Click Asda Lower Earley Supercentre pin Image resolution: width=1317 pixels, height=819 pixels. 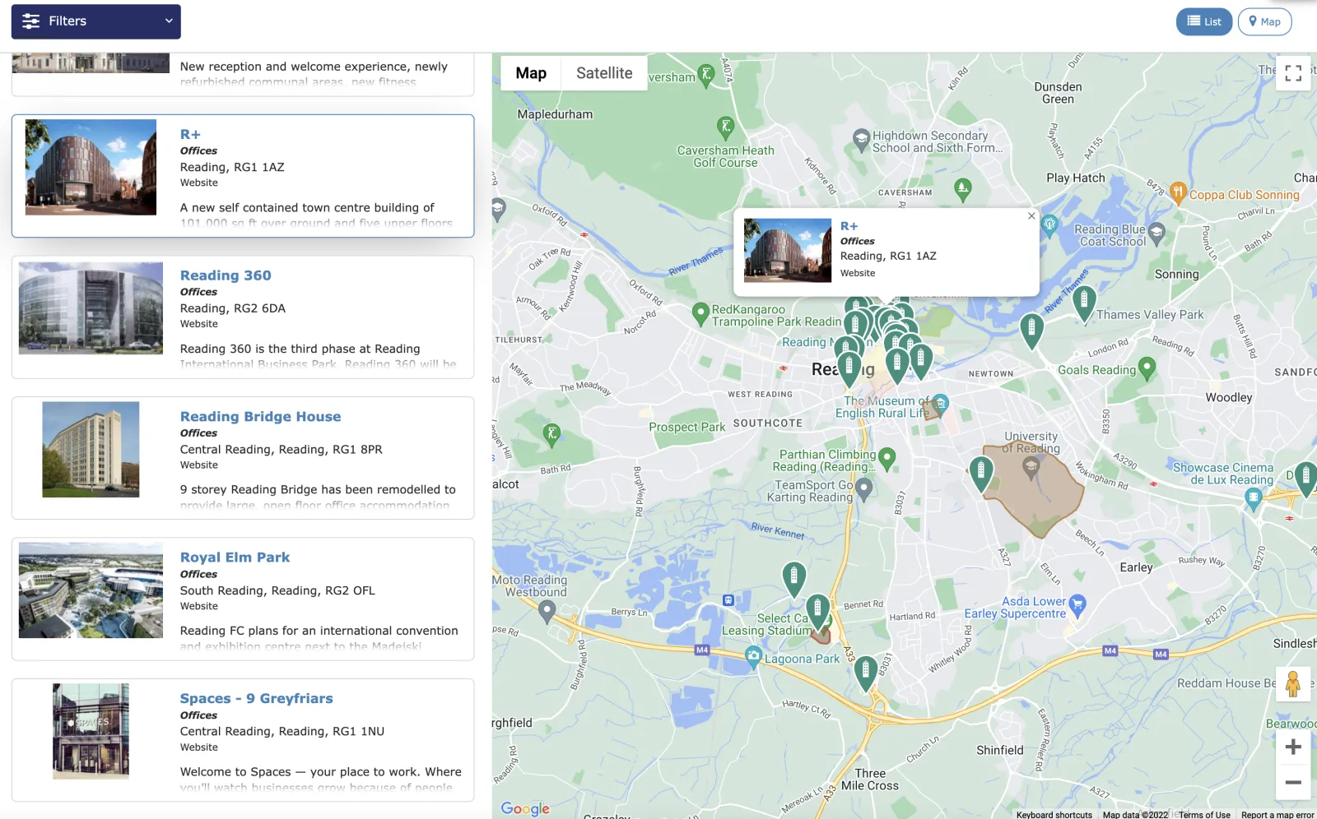(1077, 607)
